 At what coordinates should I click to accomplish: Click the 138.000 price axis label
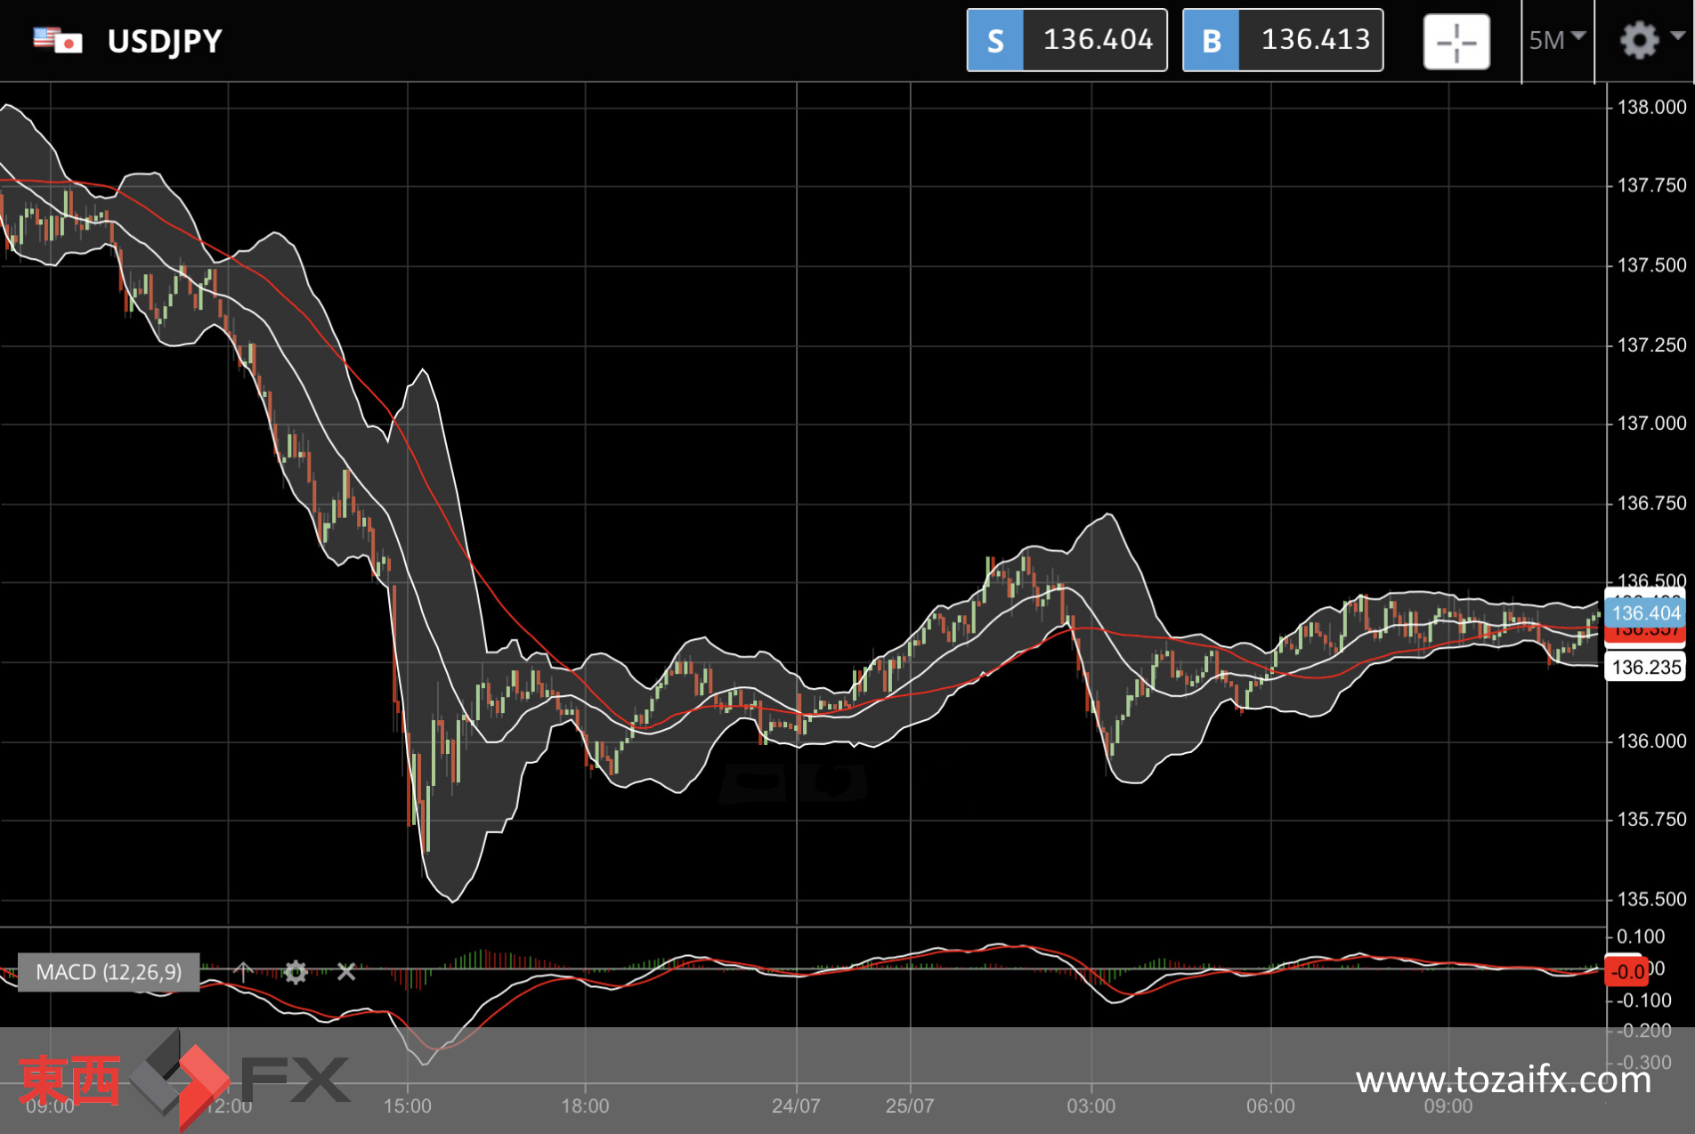(1651, 107)
